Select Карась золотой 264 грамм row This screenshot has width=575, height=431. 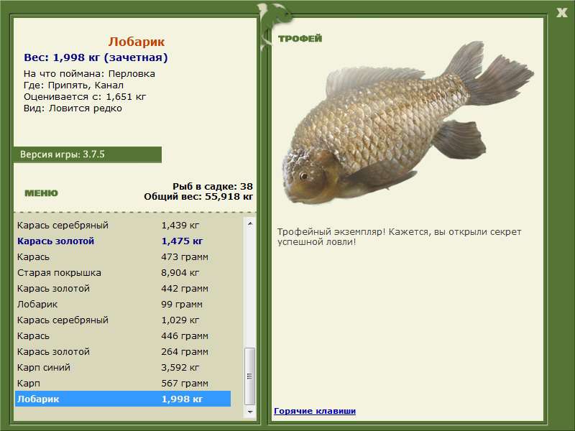click(x=123, y=351)
